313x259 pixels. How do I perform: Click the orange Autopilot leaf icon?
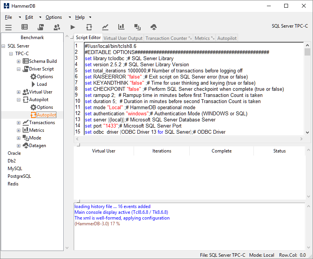tap(33, 115)
